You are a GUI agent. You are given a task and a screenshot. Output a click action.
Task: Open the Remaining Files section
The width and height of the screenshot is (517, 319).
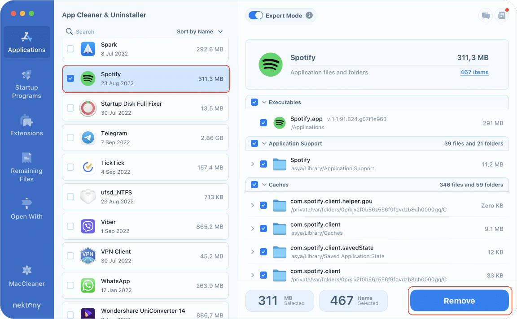(x=27, y=167)
